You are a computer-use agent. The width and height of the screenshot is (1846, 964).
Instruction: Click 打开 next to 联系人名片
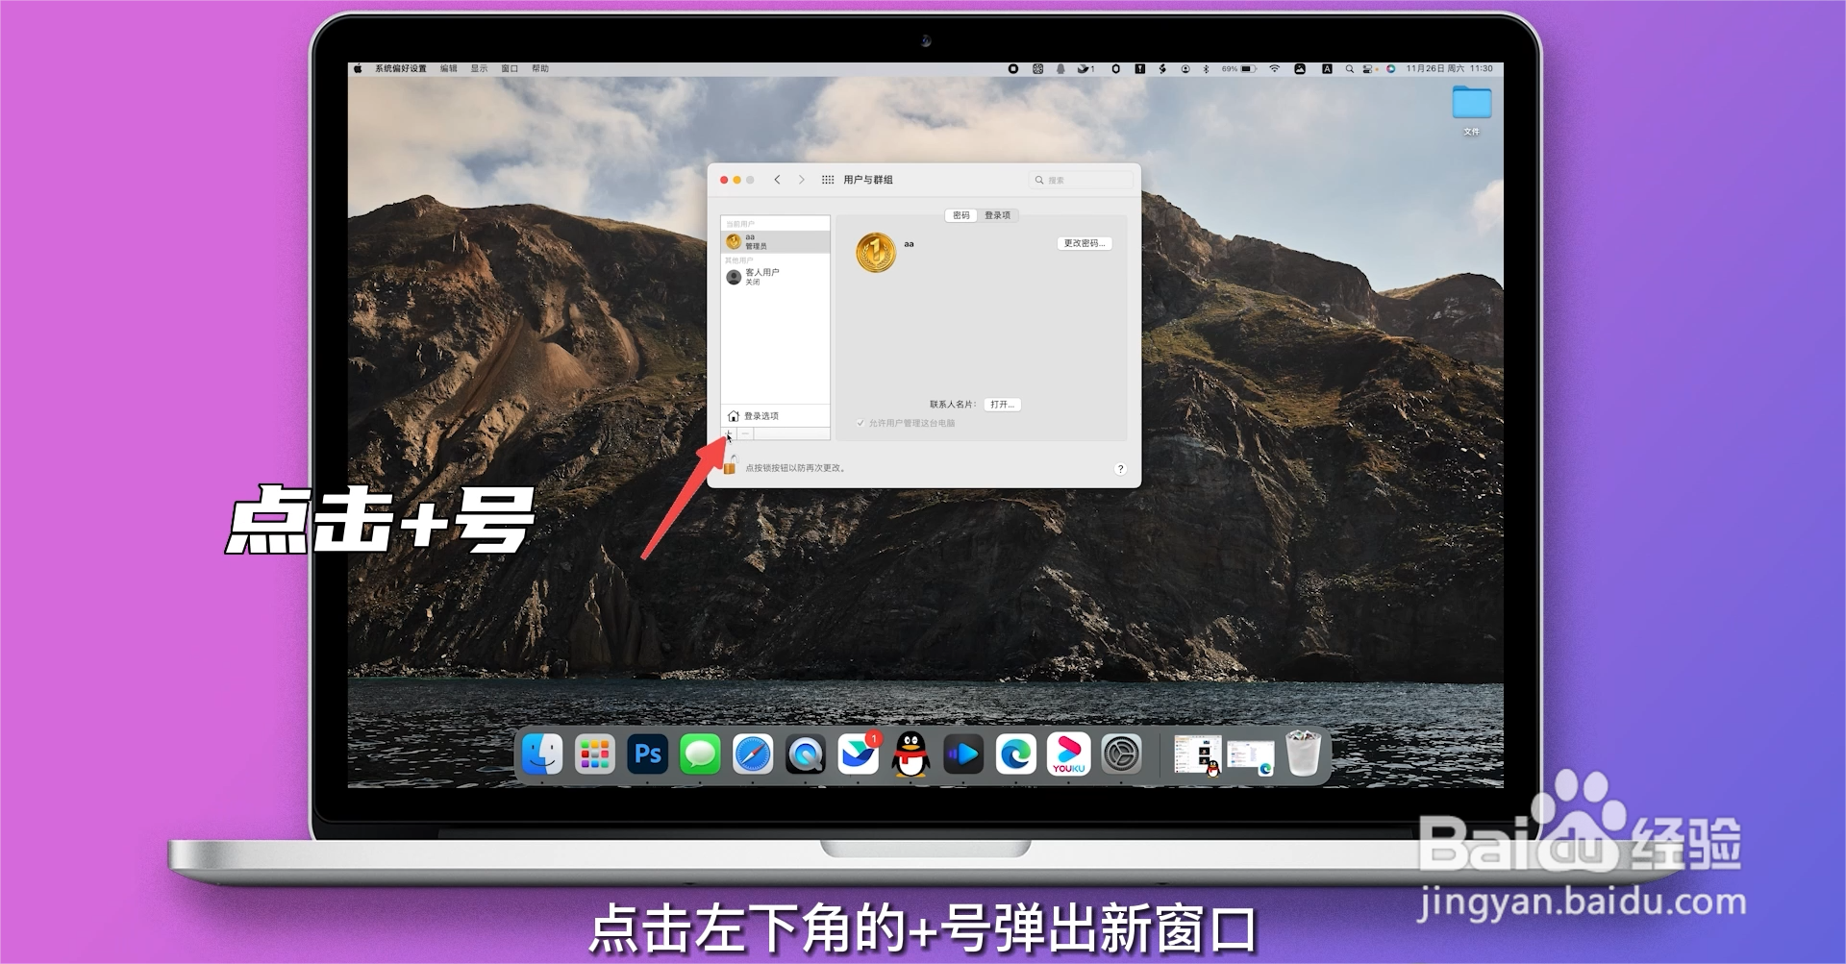point(1003,405)
